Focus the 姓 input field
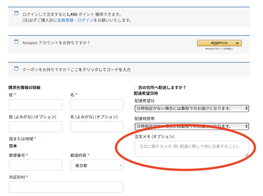Image resolution: width=263 pixels, height=196 pixels. [35, 105]
